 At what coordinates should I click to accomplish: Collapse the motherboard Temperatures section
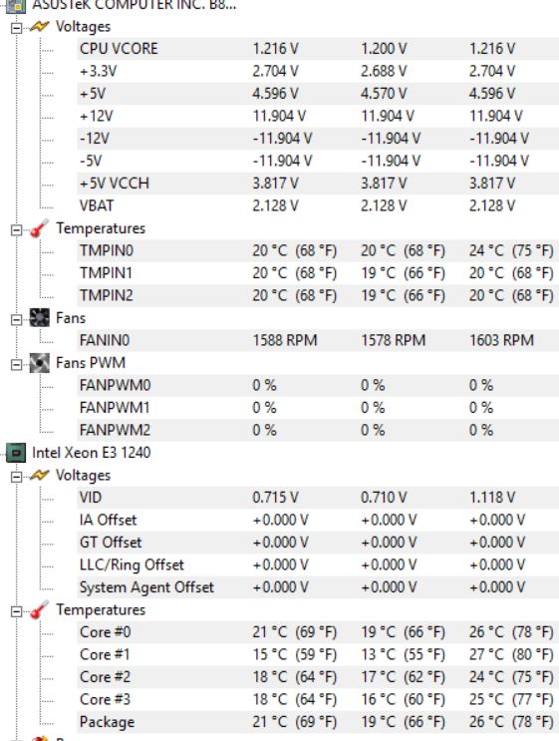click(x=16, y=230)
